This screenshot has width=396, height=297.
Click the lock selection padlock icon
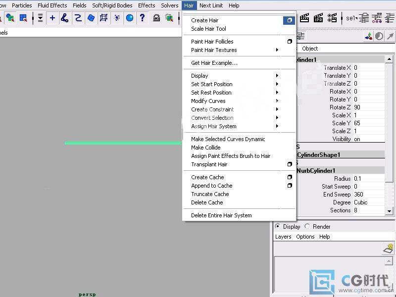tap(156, 18)
